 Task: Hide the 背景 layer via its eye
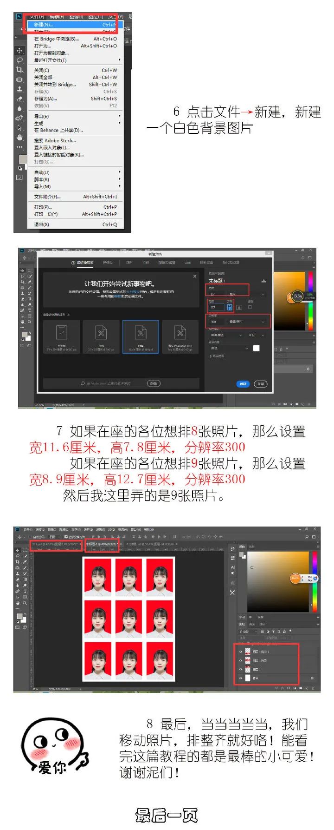click(240, 678)
